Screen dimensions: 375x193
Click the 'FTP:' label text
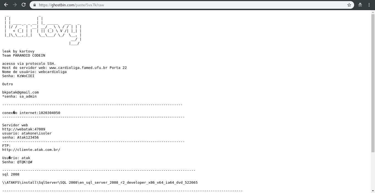(x=6, y=145)
